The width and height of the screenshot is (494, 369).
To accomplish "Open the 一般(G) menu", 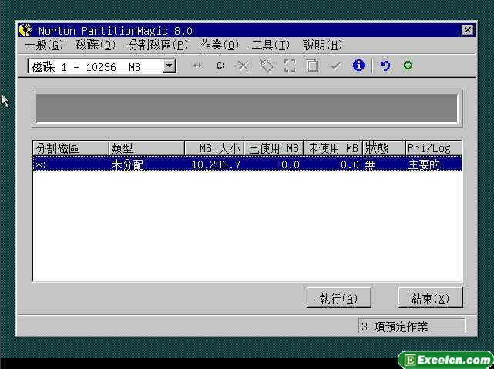I will (x=44, y=46).
